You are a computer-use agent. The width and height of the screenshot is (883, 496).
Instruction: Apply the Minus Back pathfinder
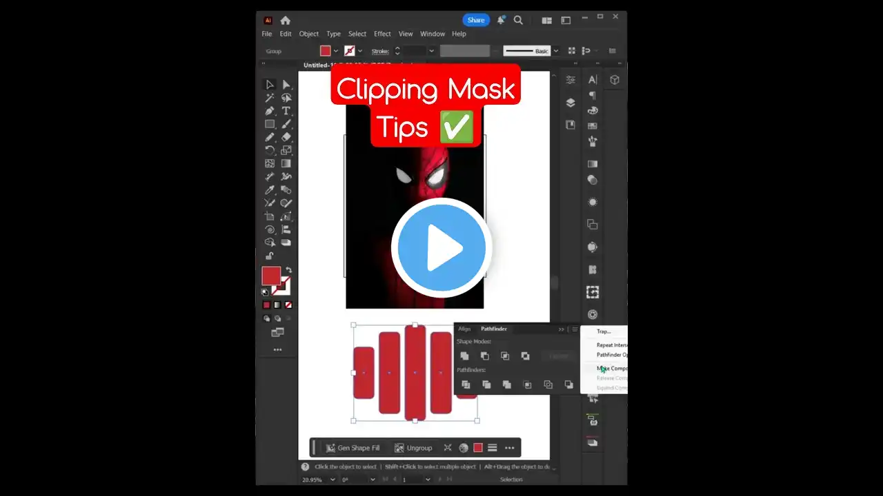[568, 384]
